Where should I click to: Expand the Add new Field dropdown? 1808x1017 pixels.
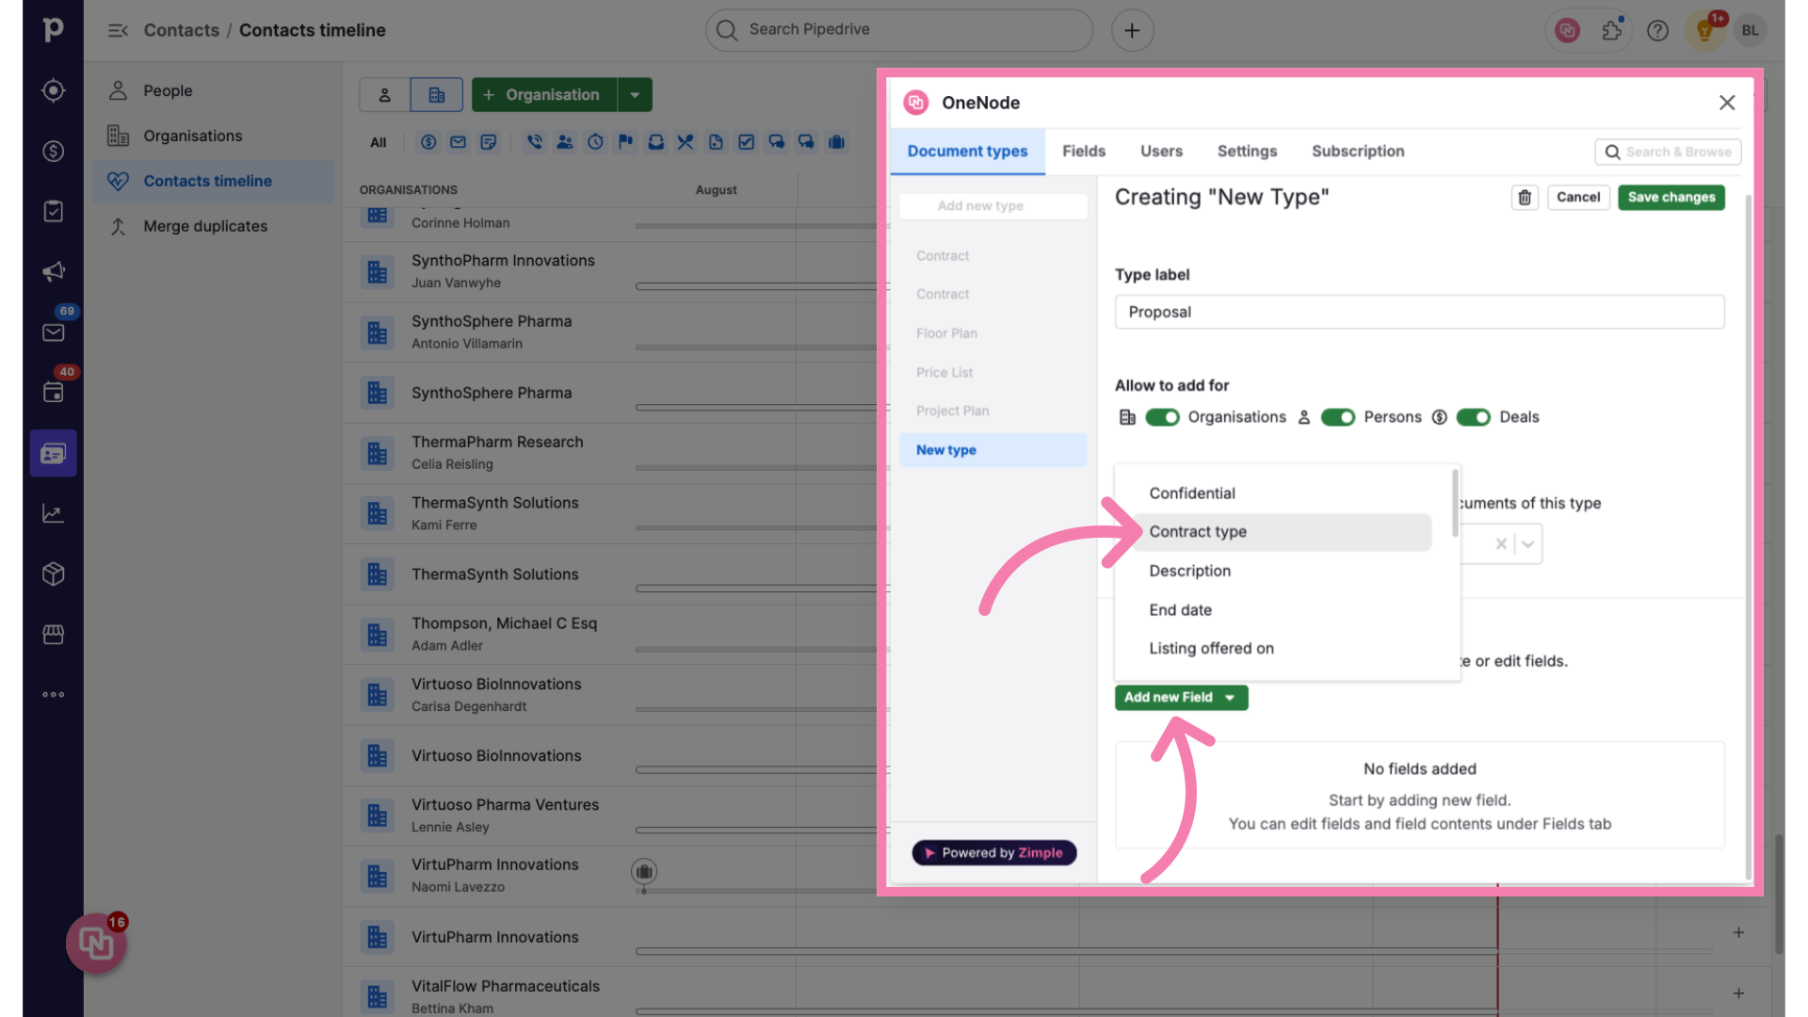(1231, 697)
